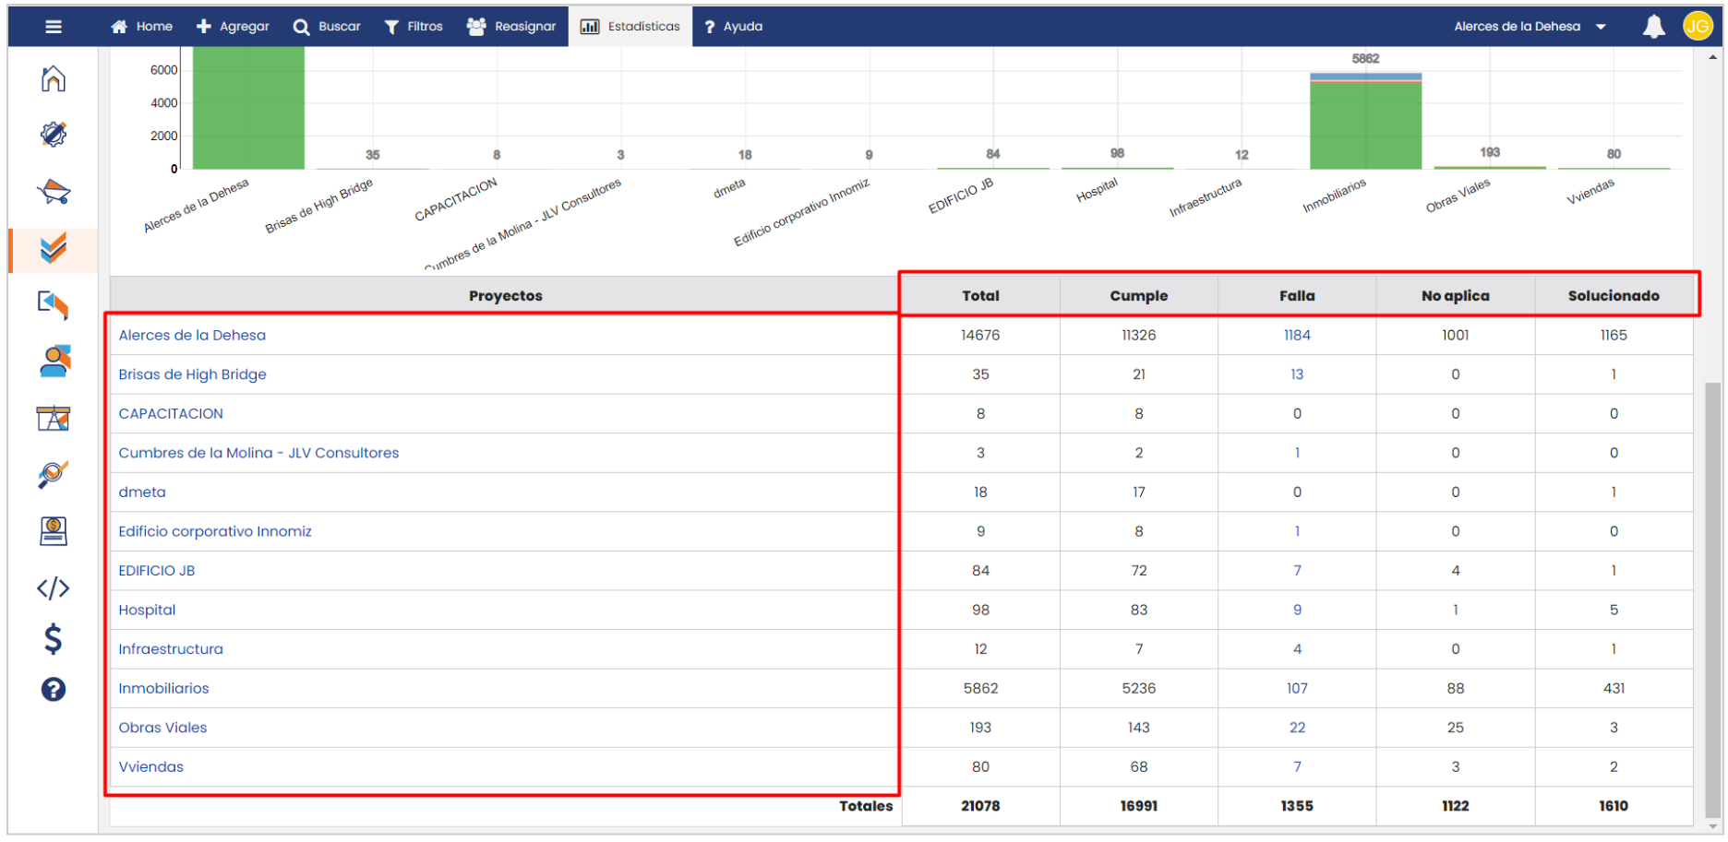Screen dimensions: 1728x842
Task: Open the wheelbarrow icon in sidebar
Action: click(54, 192)
